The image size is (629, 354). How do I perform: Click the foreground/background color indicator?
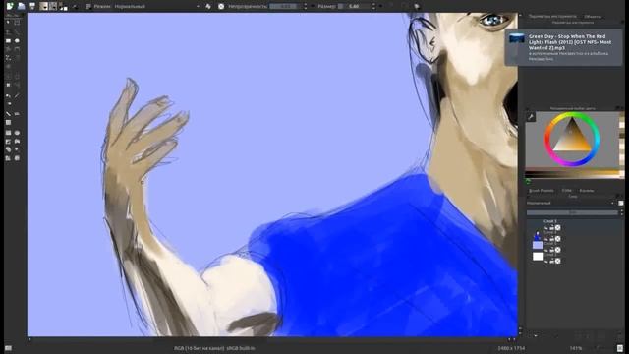(63, 6)
